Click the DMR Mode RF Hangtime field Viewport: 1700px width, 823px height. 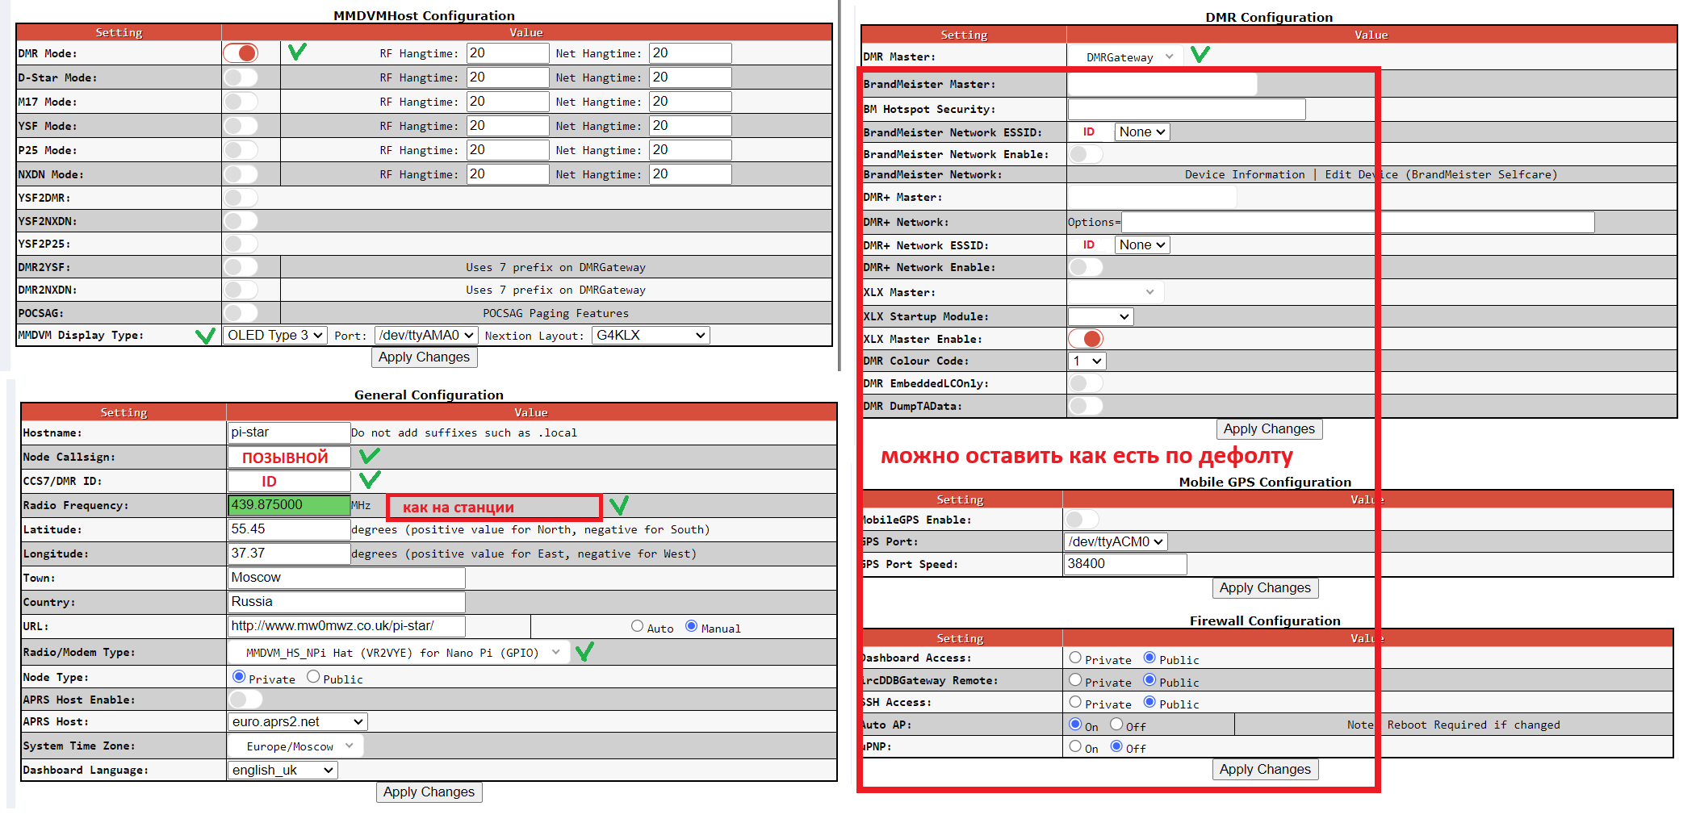click(508, 53)
